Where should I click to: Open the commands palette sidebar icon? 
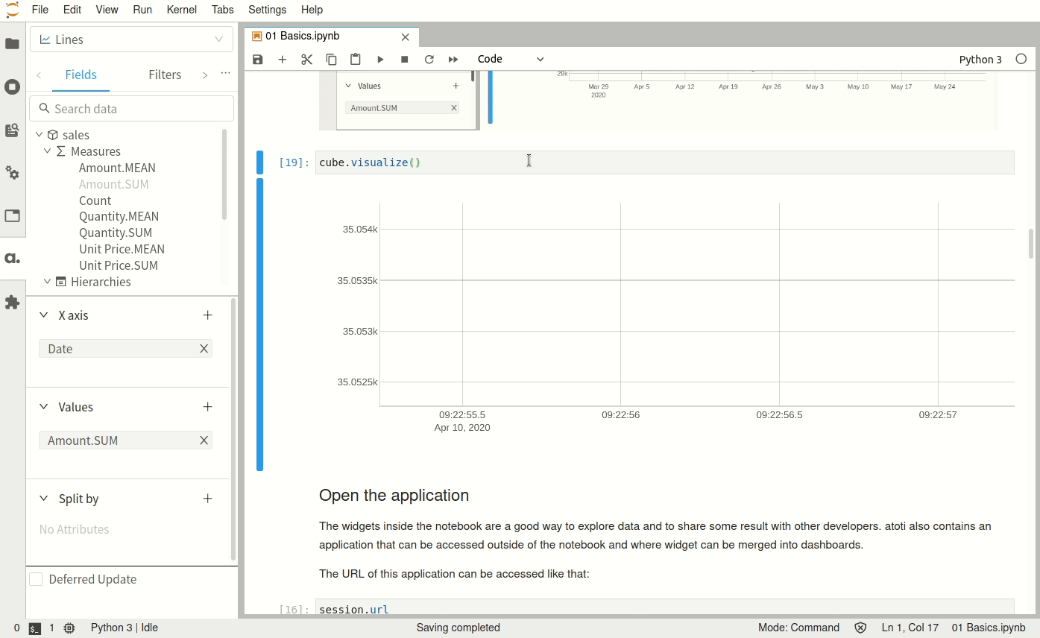tap(12, 130)
